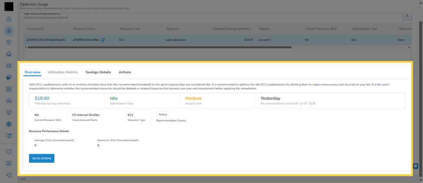Click the Current Resource SKU column header
This screenshot has height=183, width=423.
coord(321,29)
